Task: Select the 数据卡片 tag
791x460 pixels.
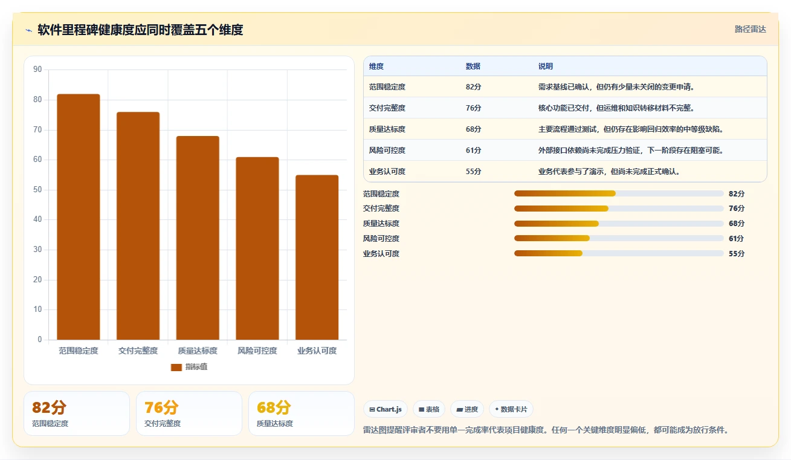Action: click(511, 409)
